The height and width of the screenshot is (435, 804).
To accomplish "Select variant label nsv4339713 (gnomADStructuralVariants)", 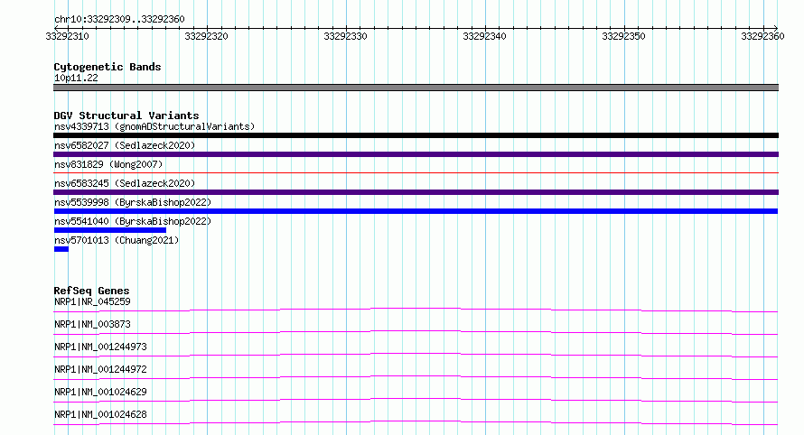I will pyautogui.click(x=154, y=126).
